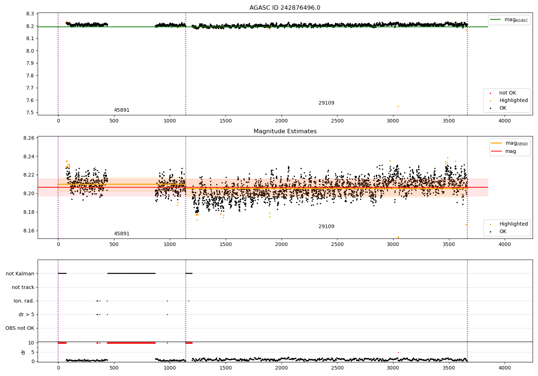Click the '29109' annotation in the top plot
Viewport: 538px width, 376px height.
tap(326, 103)
